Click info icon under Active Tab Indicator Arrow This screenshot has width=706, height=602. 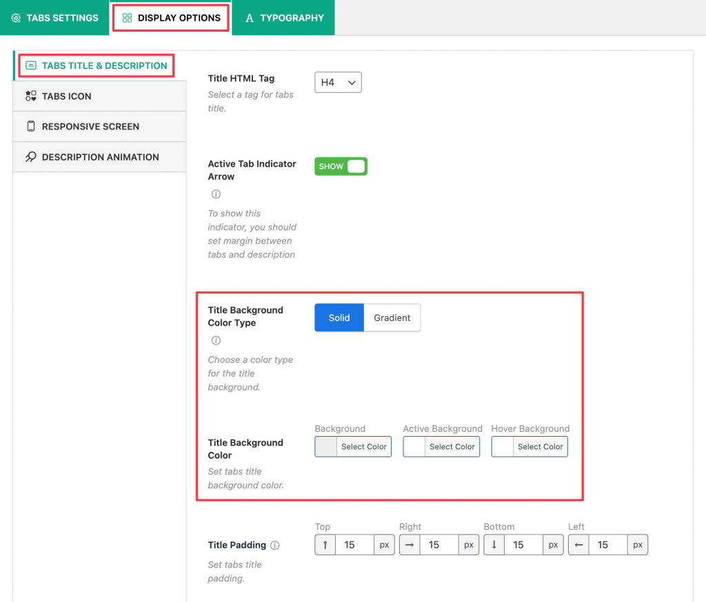click(216, 194)
